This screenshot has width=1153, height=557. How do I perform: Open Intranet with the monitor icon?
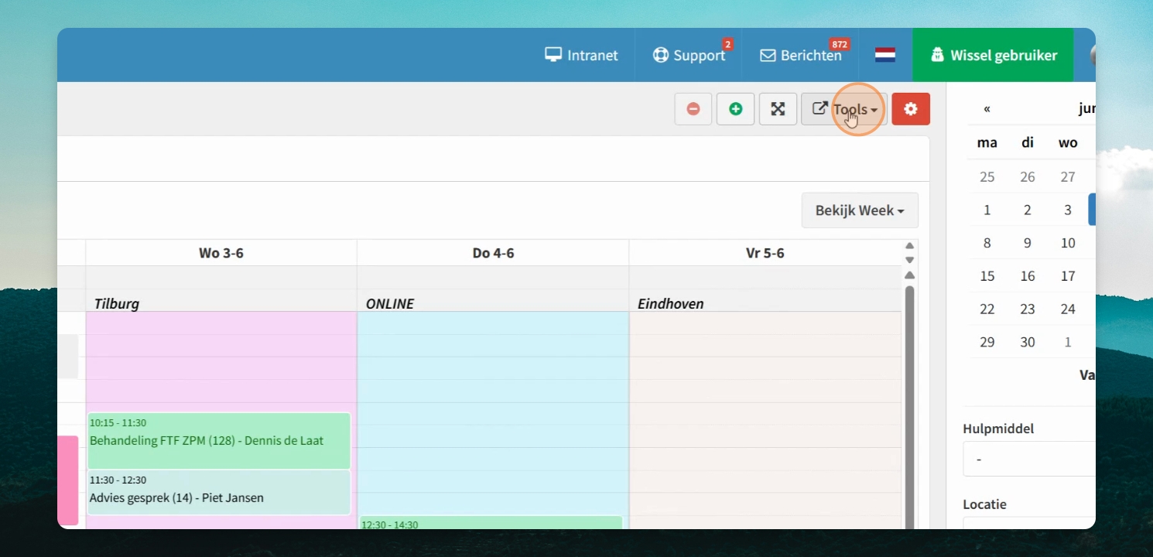point(581,55)
